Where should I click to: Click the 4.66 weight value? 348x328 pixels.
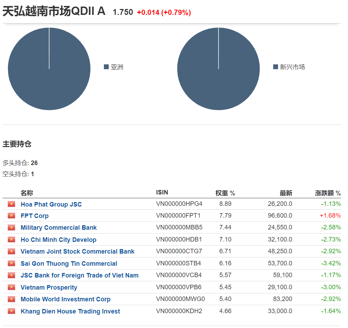point(225,311)
